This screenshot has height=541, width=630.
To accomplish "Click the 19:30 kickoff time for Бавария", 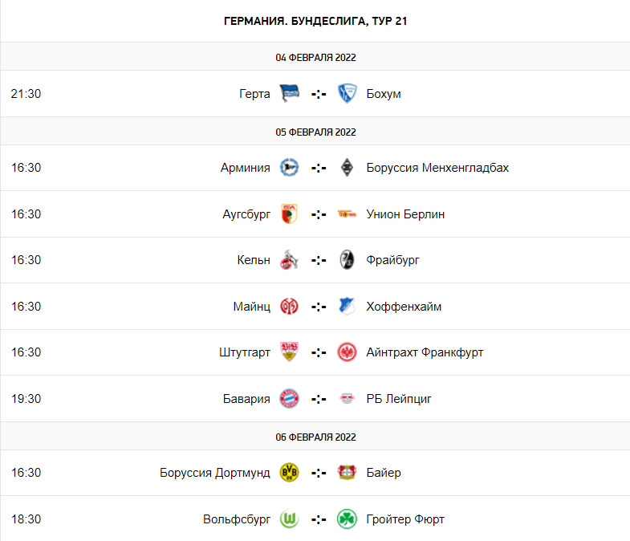I will (x=26, y=399).
